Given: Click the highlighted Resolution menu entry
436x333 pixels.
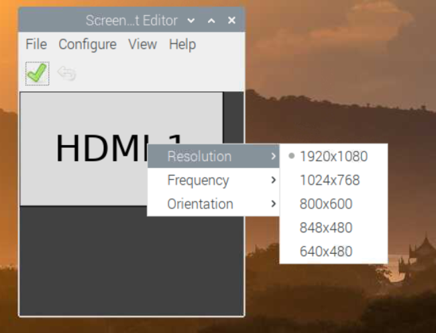Looking at the screenshot, I should point(199,156).
